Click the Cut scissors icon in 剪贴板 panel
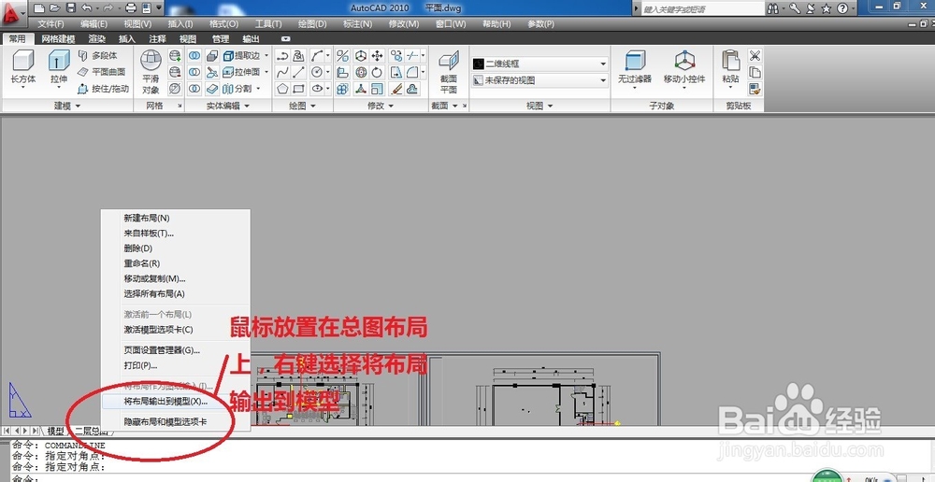Screen dimensions: 935x482 click(x=755, y=55)
